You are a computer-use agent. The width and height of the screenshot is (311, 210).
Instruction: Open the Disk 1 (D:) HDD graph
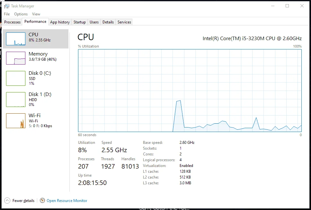pyautogui.click(x=36, y=99)
